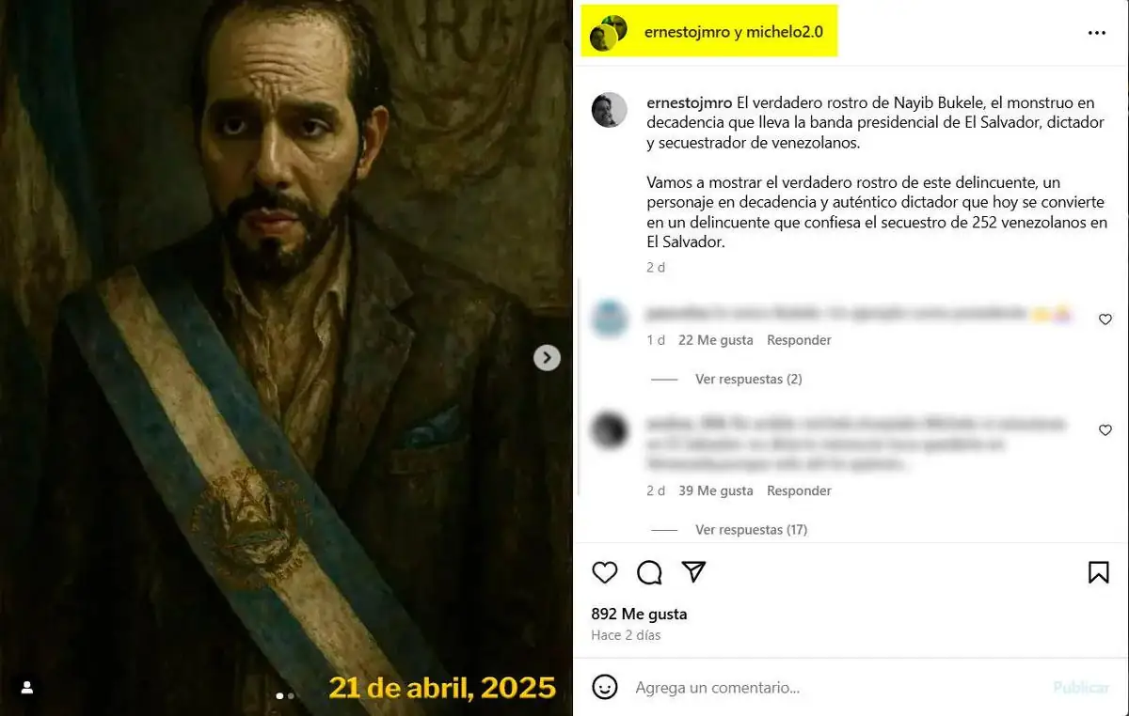The image size is (1129, 716).
Task: Open ernestojmro y michelo2.0 header link
Action: point(734,32)
